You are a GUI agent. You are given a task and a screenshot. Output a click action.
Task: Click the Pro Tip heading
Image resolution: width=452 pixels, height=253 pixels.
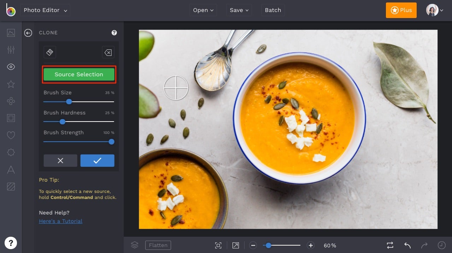point(49,180)
